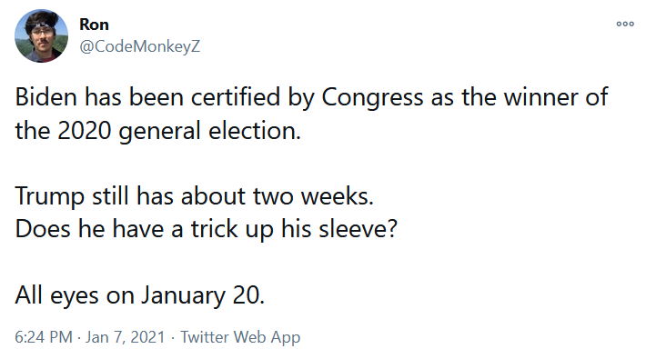The image size is (646, 359).
Task: Open the profile via display name Ron
Action: [x=94, y=25]
